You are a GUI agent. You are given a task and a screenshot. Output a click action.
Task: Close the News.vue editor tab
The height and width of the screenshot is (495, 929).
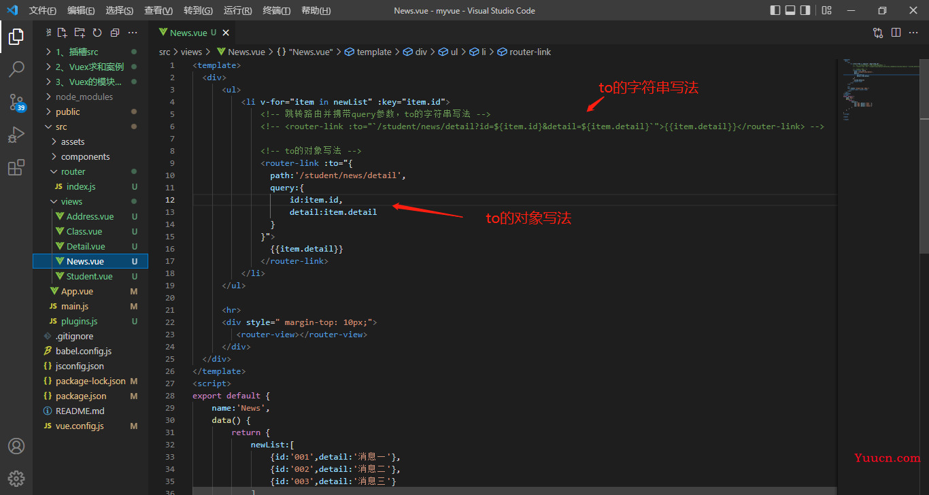[226, 32]
